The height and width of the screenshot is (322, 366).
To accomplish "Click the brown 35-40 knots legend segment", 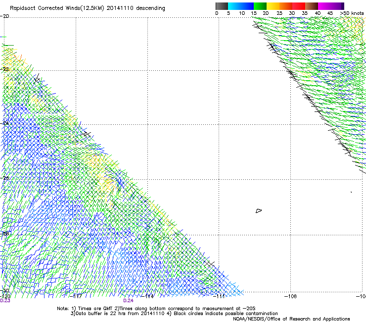I will (x=312, y=6).
